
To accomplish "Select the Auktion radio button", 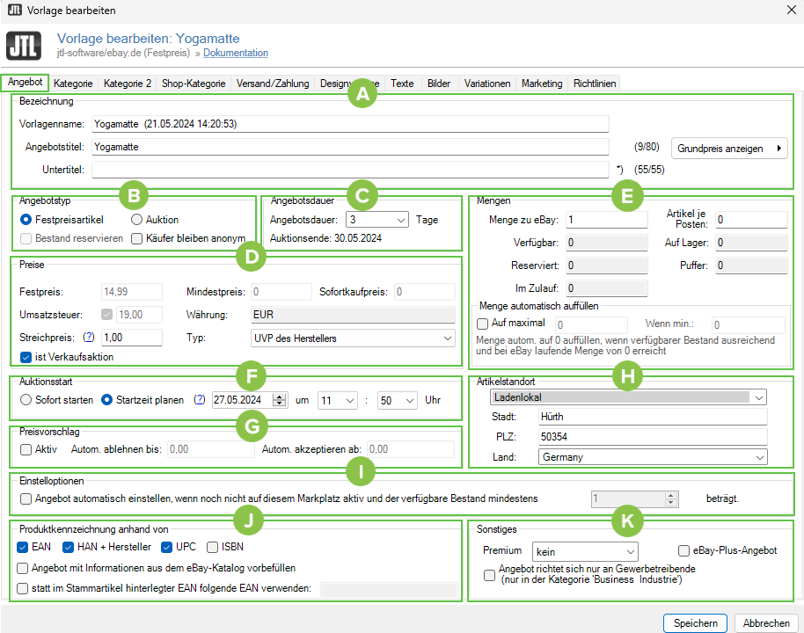I will click(x=136, y=220).
